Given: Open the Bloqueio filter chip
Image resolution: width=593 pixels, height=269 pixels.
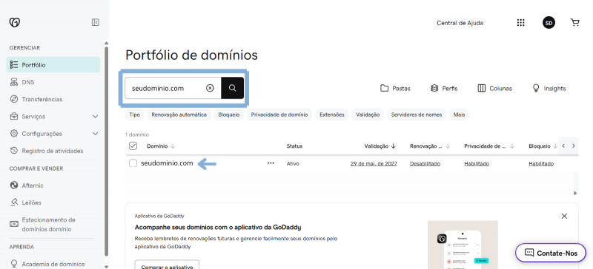Looking at the screenshot, I should pyautogui.click(x=229, y=115).
